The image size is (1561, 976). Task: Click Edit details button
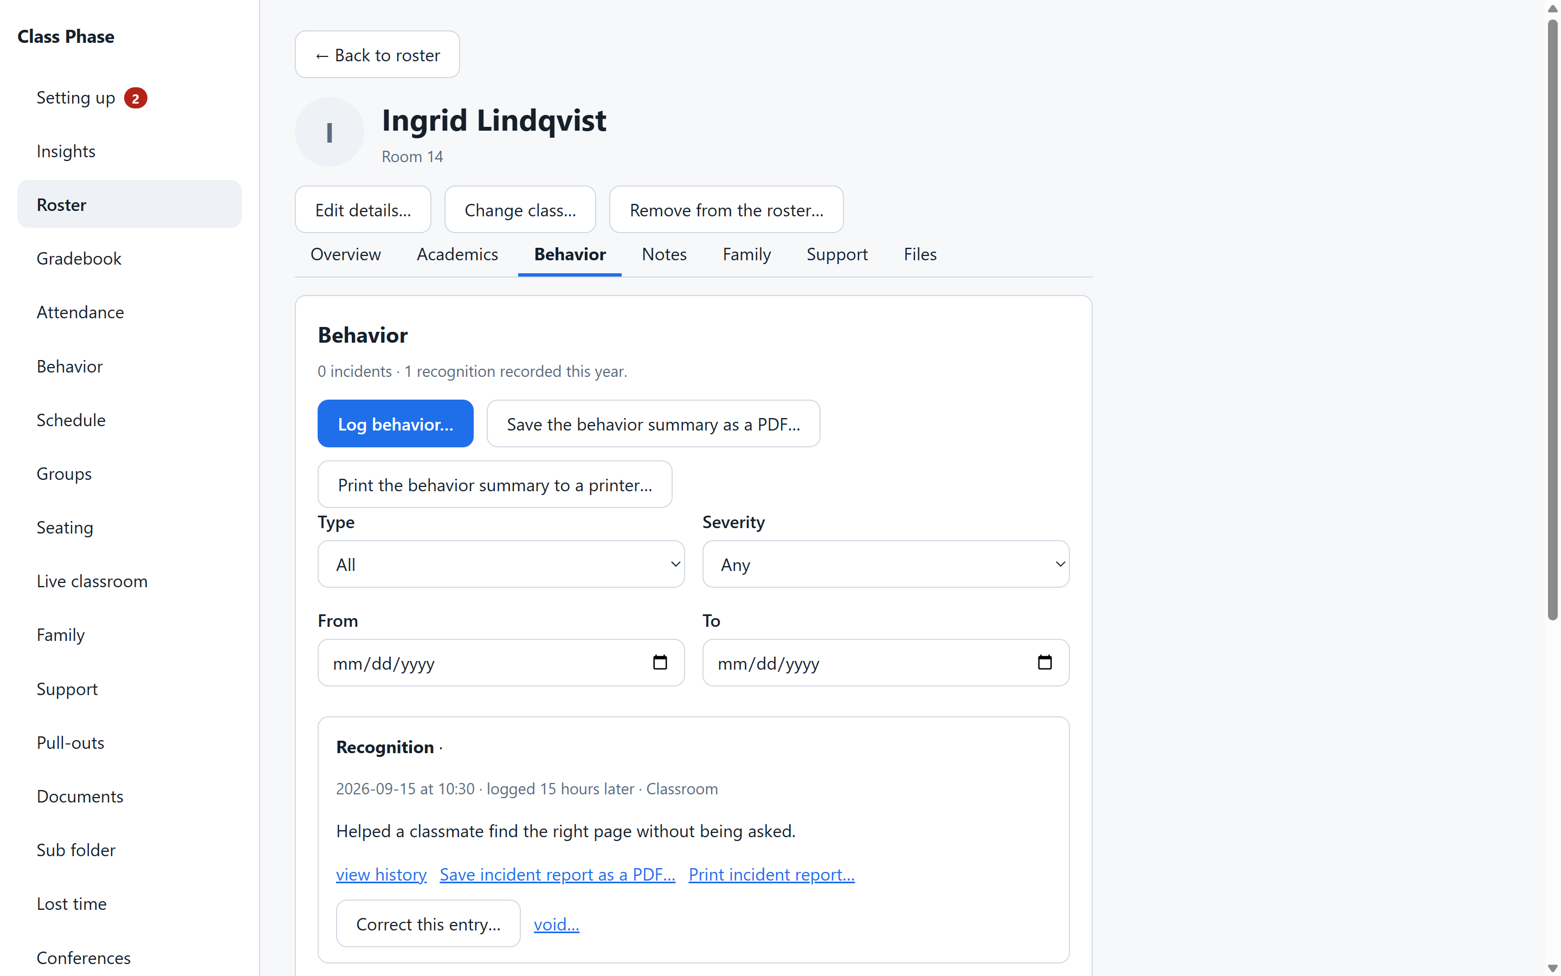click(363, 210)
